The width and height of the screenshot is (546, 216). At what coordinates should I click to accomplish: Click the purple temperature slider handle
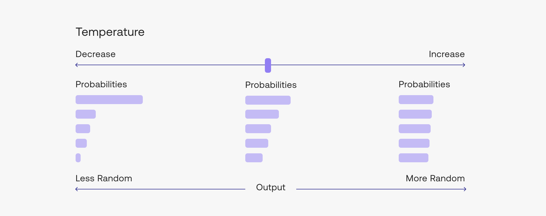point(268,65)
